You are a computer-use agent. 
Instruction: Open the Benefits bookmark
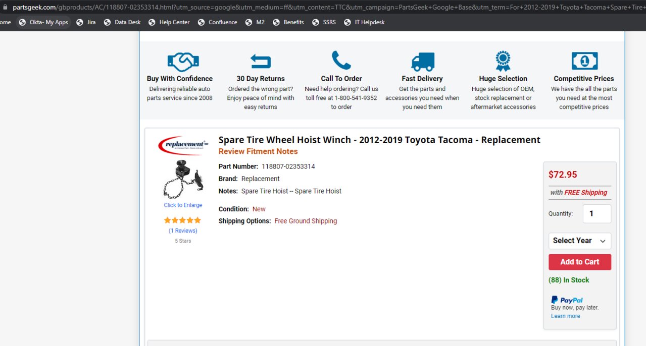coord(288,22)
